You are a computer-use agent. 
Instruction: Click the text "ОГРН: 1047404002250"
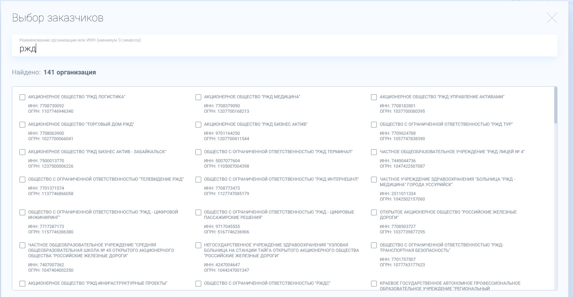(51, 270)
